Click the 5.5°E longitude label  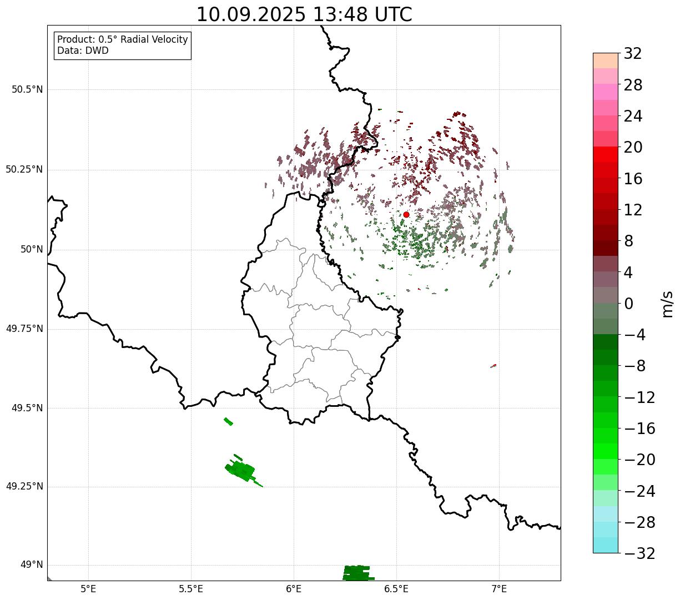[191, 589]
